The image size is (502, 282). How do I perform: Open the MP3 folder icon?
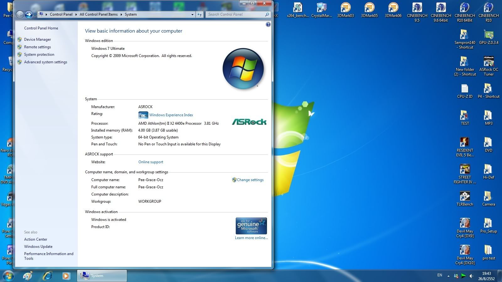point(489,118)
